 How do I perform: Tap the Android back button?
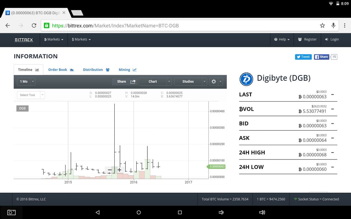(x=98, y=212)
